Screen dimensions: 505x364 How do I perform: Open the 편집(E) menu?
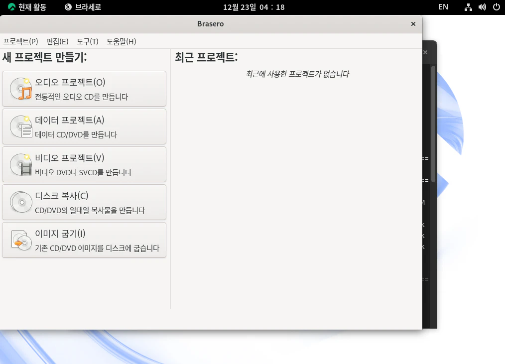(57, 41)
